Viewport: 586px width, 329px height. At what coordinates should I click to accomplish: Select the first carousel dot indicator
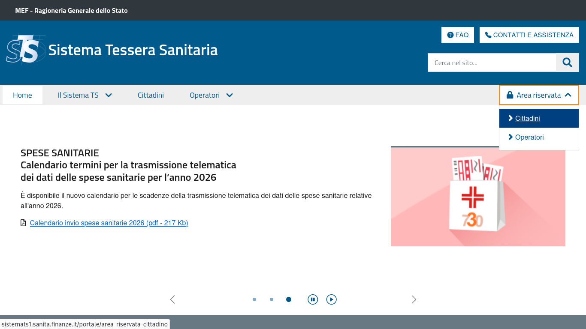coord(254,299)
